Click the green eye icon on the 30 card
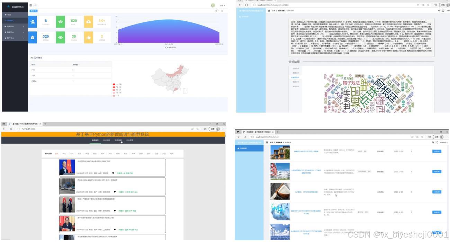 (x=61, y=37)
